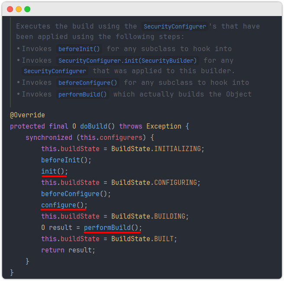
Task: Open SecurityConfigurer link in second bullet continuation
Action: (x=55, y=71)
